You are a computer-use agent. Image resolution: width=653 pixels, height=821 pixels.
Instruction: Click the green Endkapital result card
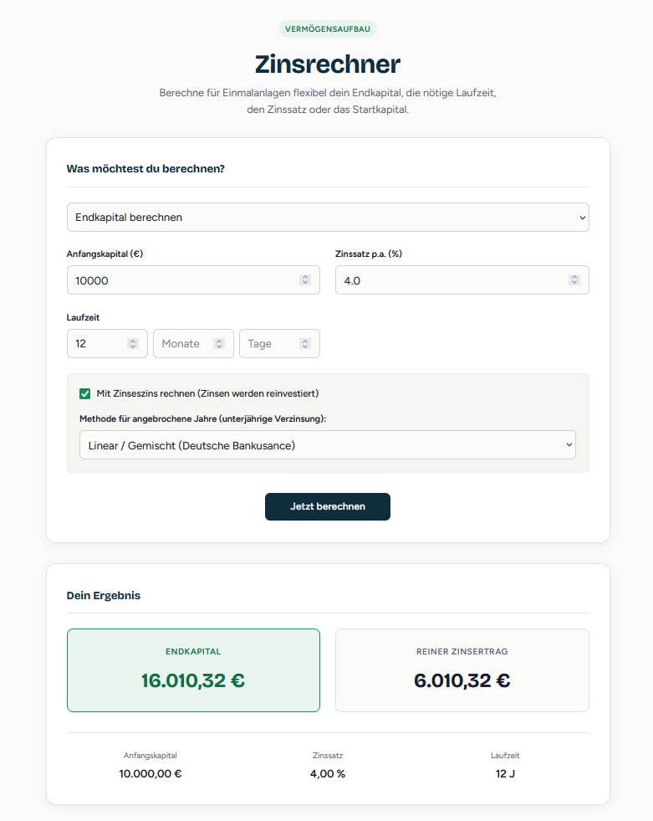coord(193,670)
